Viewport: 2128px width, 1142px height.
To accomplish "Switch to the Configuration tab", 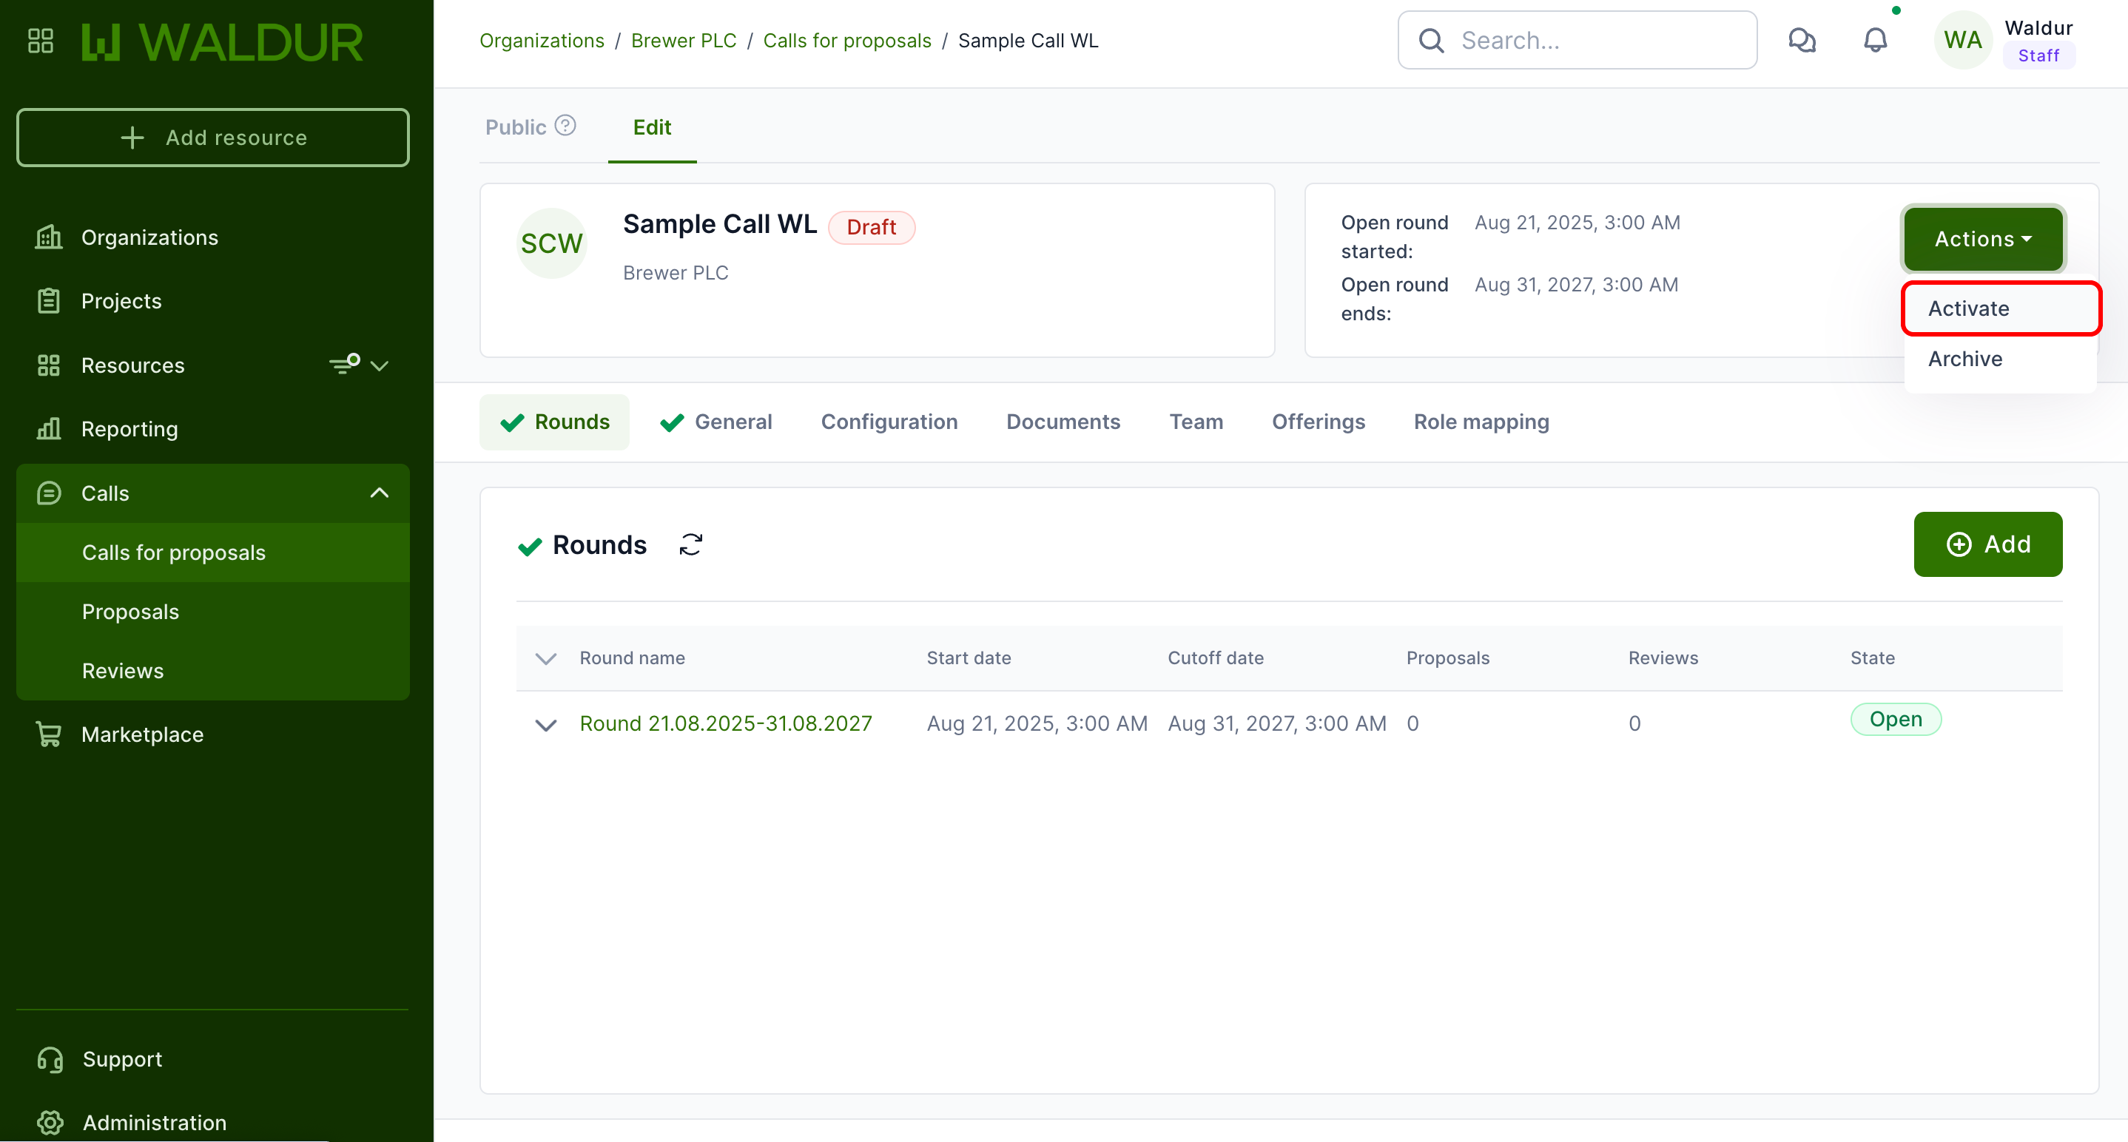I will (889, 422).
